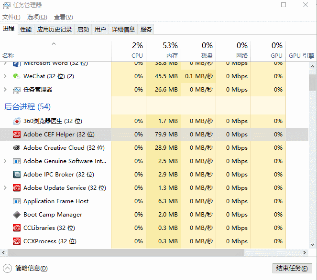Expand the Adobe Update Service row

[x=5, y=187]
